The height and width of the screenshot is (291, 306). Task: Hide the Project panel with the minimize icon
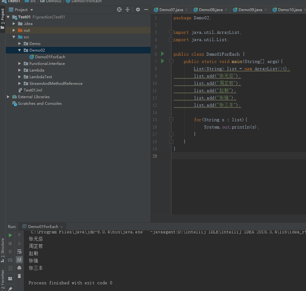point(146,10)
